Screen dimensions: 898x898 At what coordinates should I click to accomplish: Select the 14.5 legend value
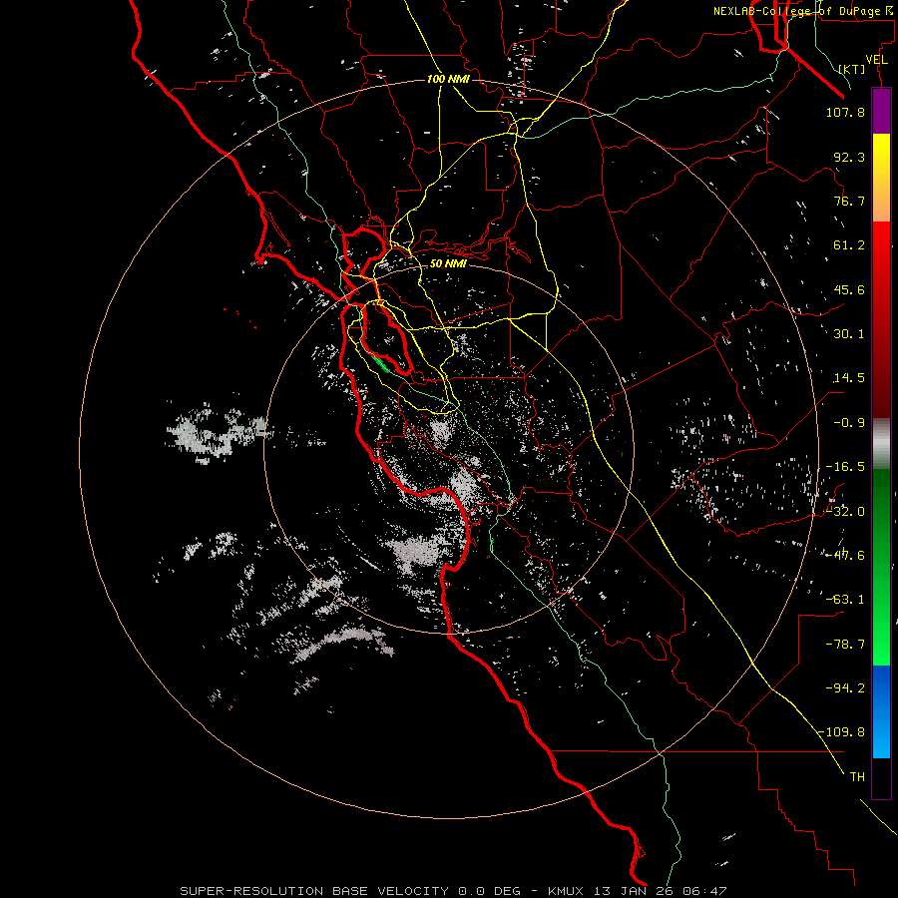coord(849,378)
